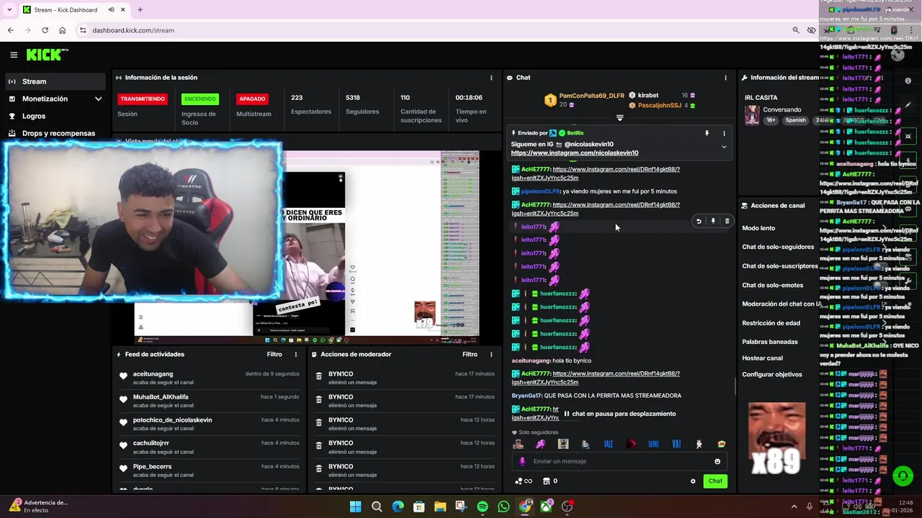Focus the Enviar un mensaje input field
This screenshot has width=922, height=518.
(x=619, y=461)
